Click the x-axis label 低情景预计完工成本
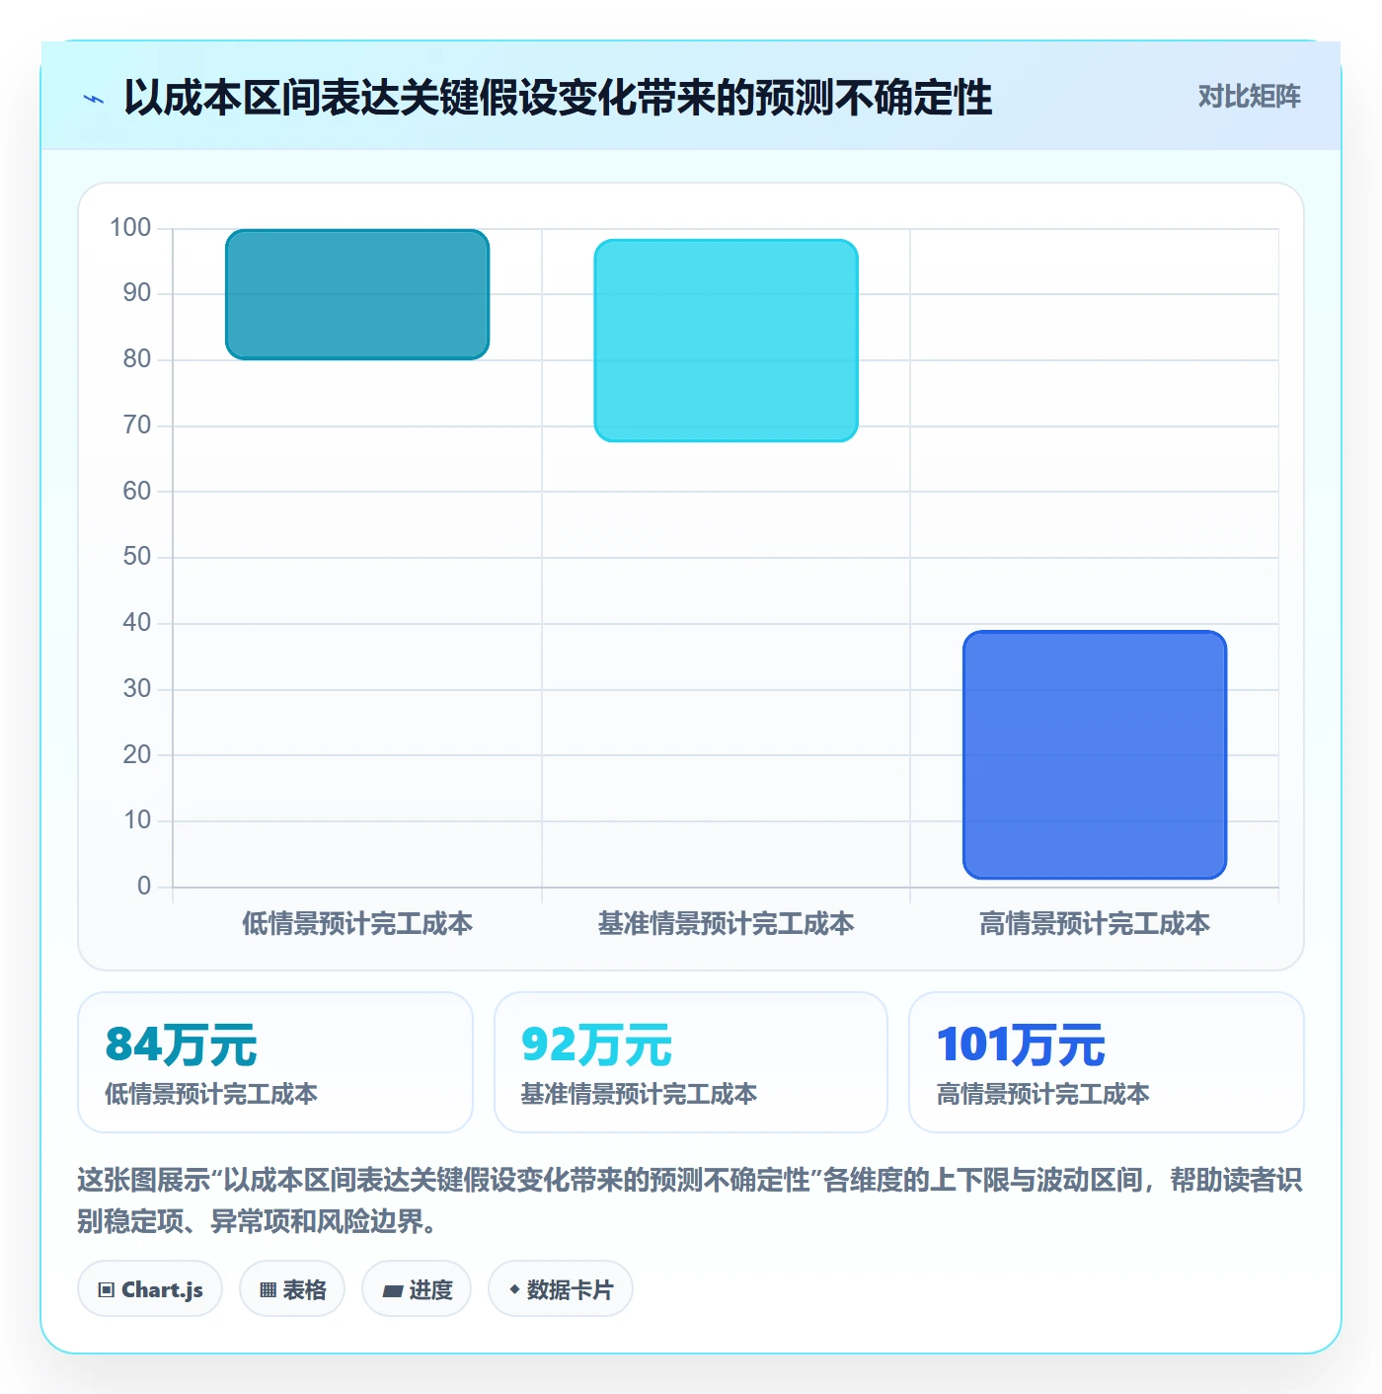This screenshot has height=1394, width=1382. pos(357,924)
